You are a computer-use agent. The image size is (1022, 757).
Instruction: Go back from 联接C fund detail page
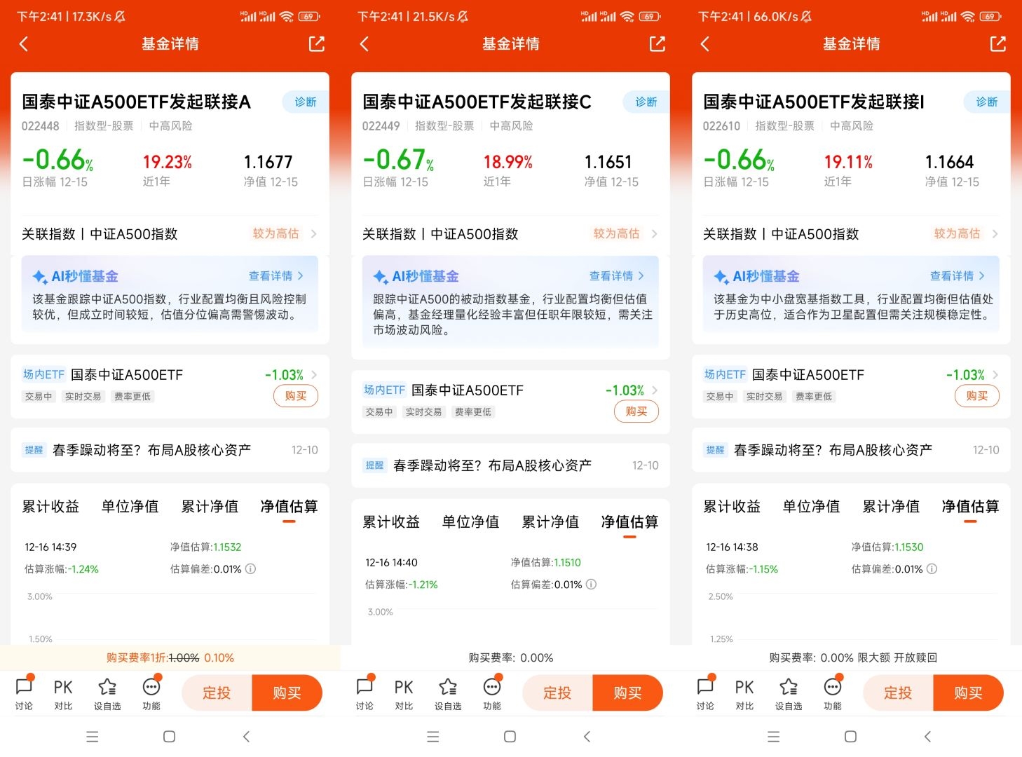click(x=364, y=44)
